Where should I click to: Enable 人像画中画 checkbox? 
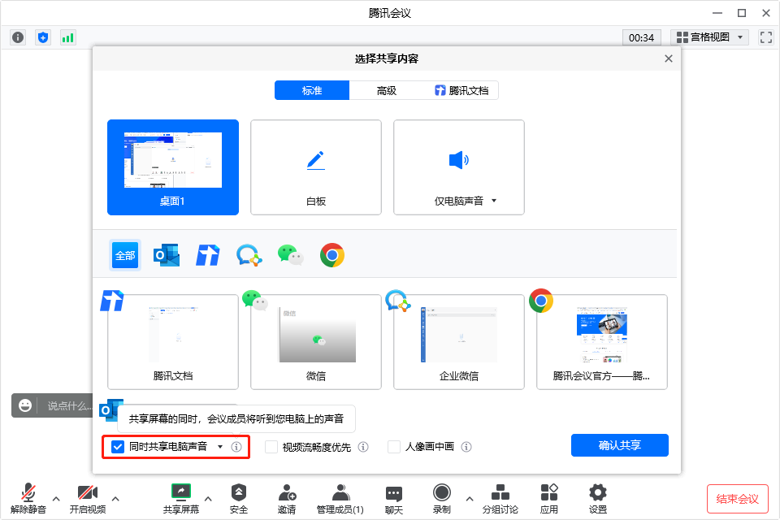(x=394, y=447)
